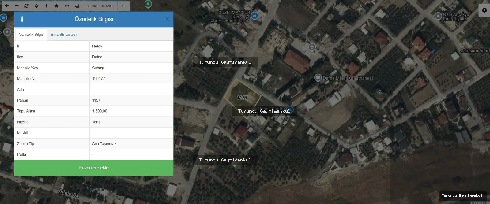Image resolution: width=490 pixels, height=204 pixels.
Task: Select the Guzelmansur Kırtasiye map marker
Action: click(254, 16)
